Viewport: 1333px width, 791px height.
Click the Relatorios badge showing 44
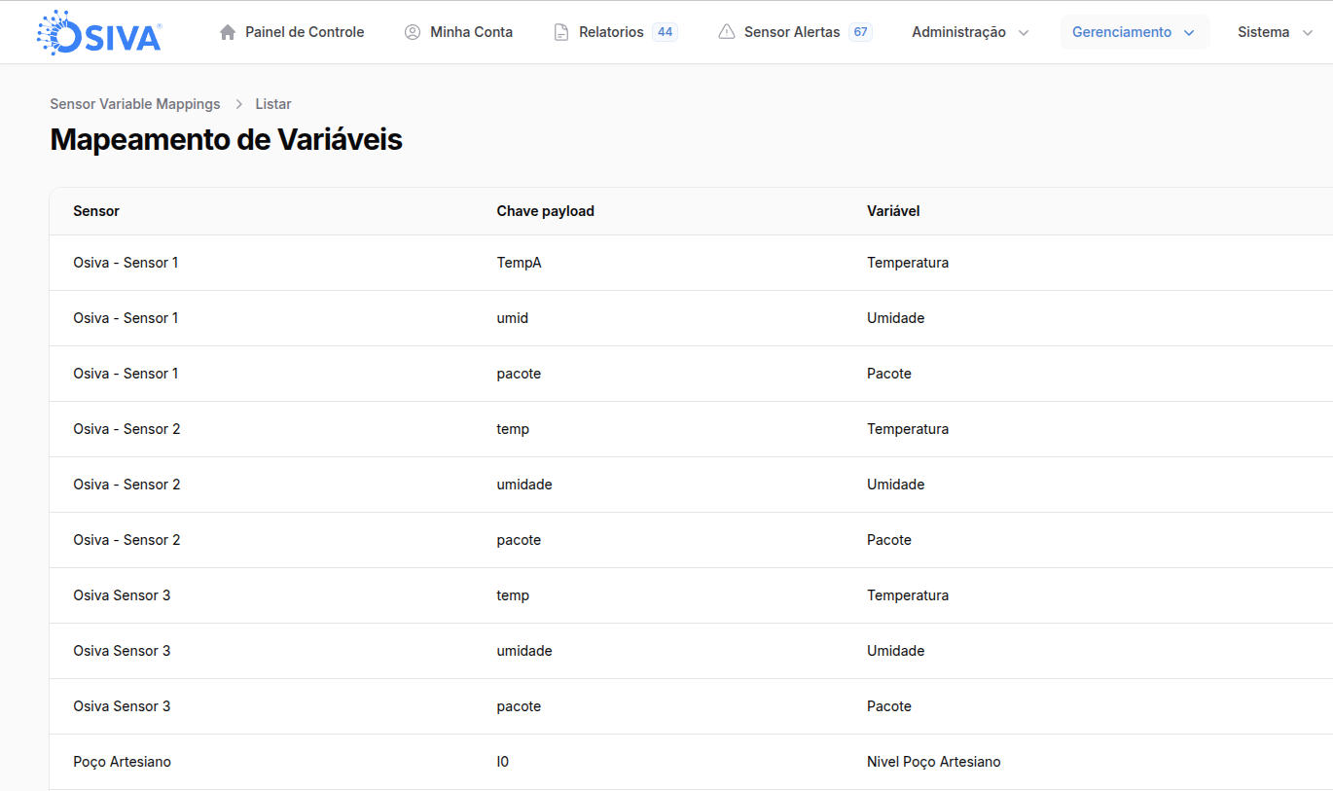tap(665, 32)
